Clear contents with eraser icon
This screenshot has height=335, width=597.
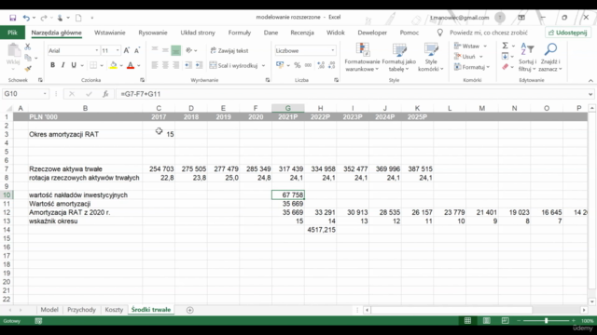pos(506,67)
